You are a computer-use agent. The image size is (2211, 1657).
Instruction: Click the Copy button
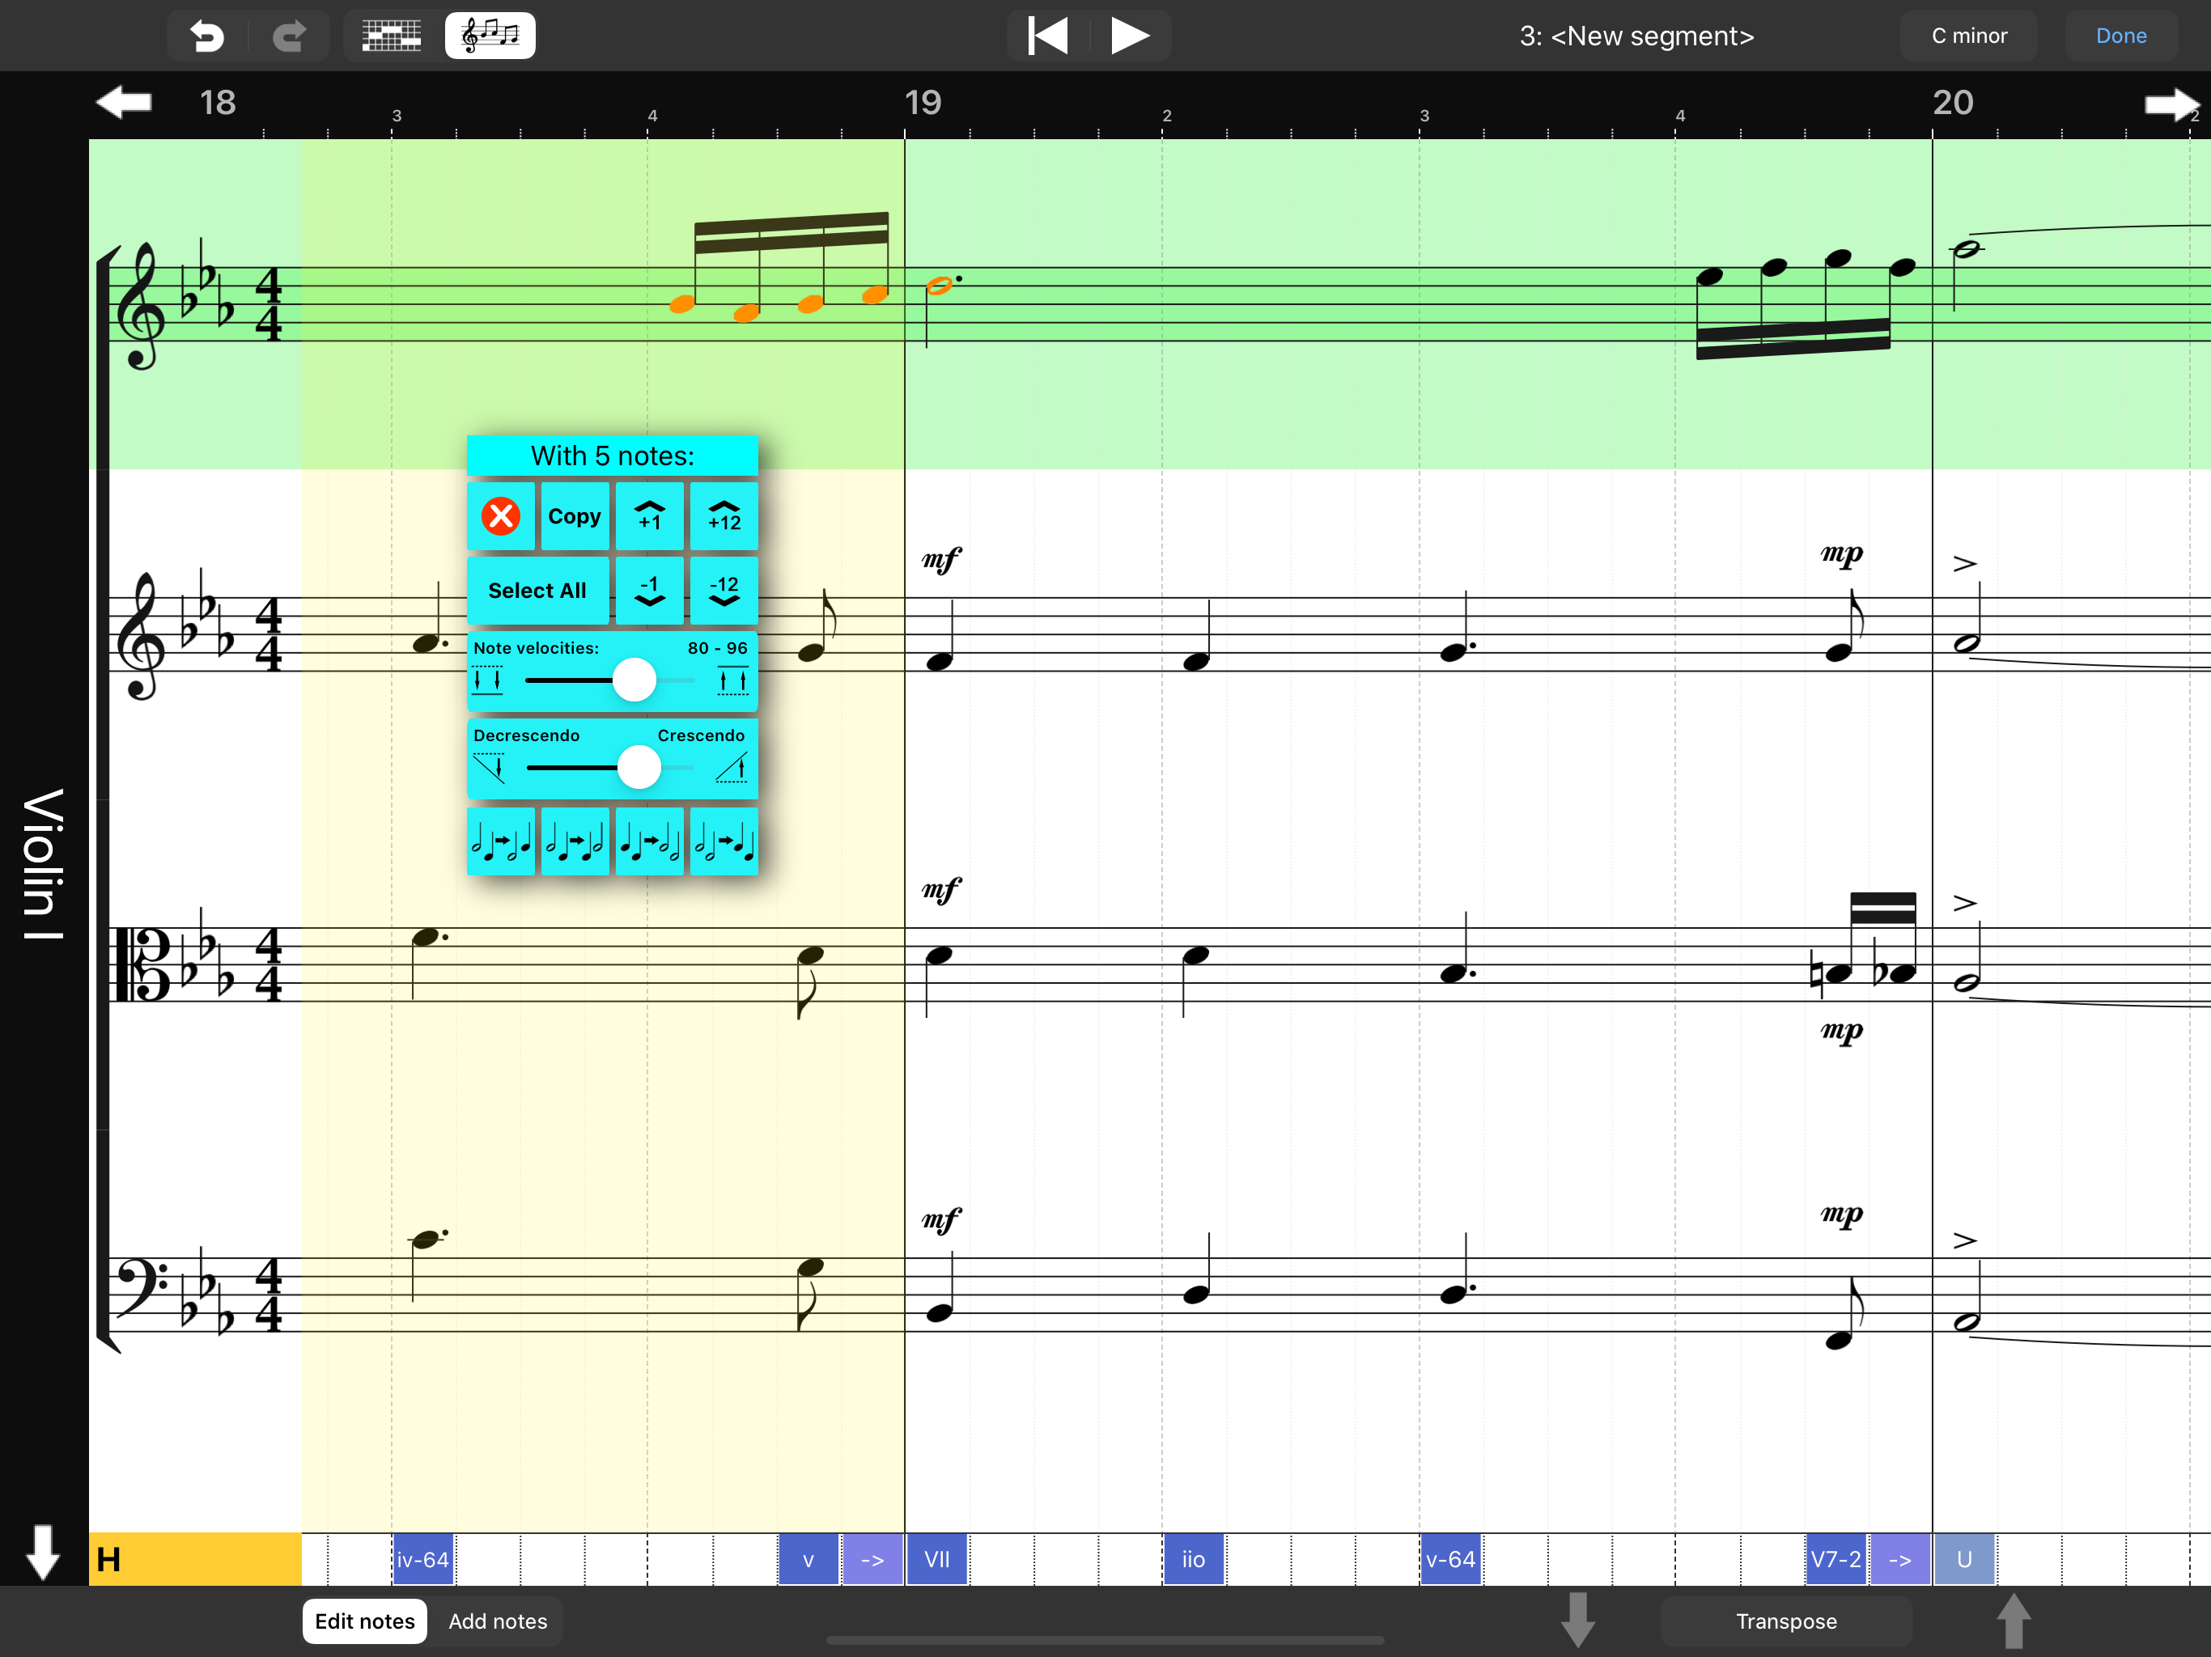[x=575, y=517]
